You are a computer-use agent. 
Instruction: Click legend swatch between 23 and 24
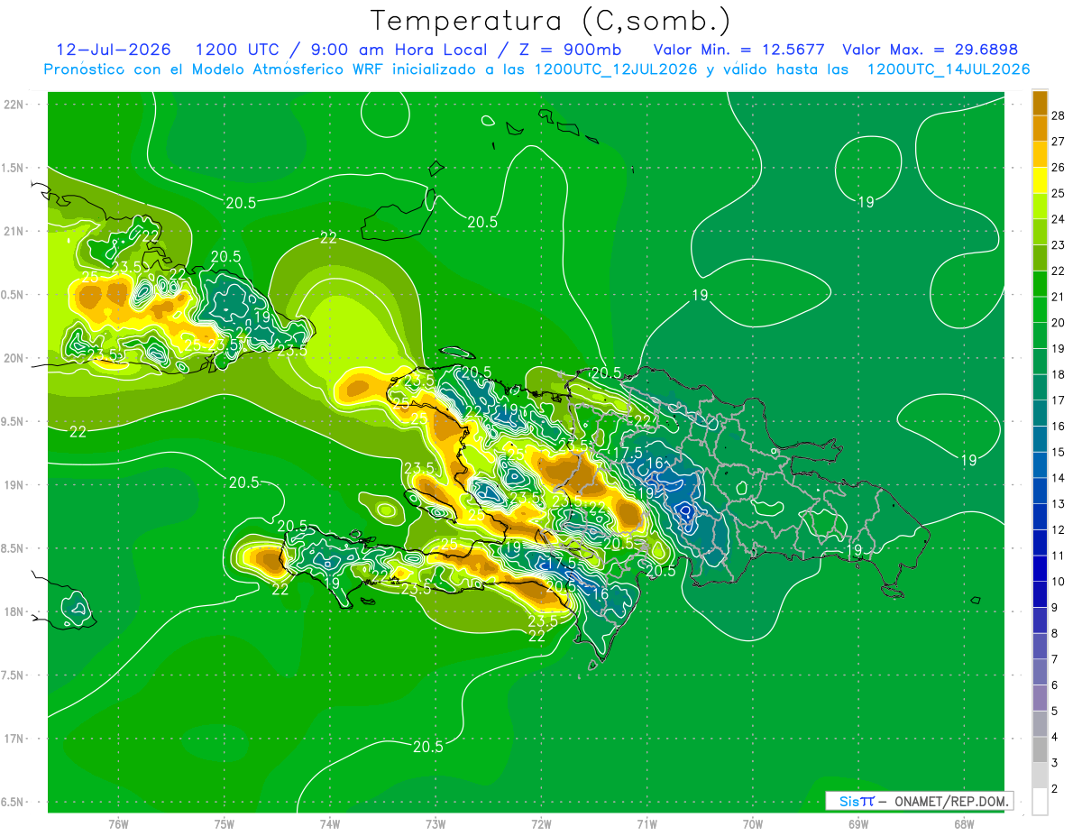(x=1040, y=232)
